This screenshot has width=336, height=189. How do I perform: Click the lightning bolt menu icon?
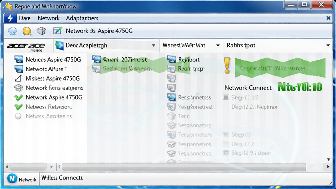click(x=10, y=18)
